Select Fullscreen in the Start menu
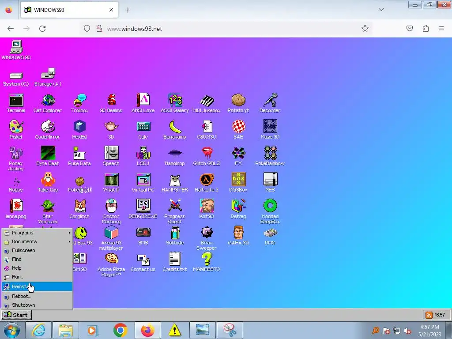 pyautogui.click(x=37, y=251)
